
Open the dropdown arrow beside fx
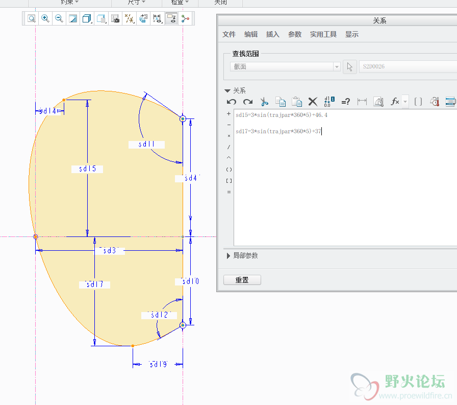405,102
